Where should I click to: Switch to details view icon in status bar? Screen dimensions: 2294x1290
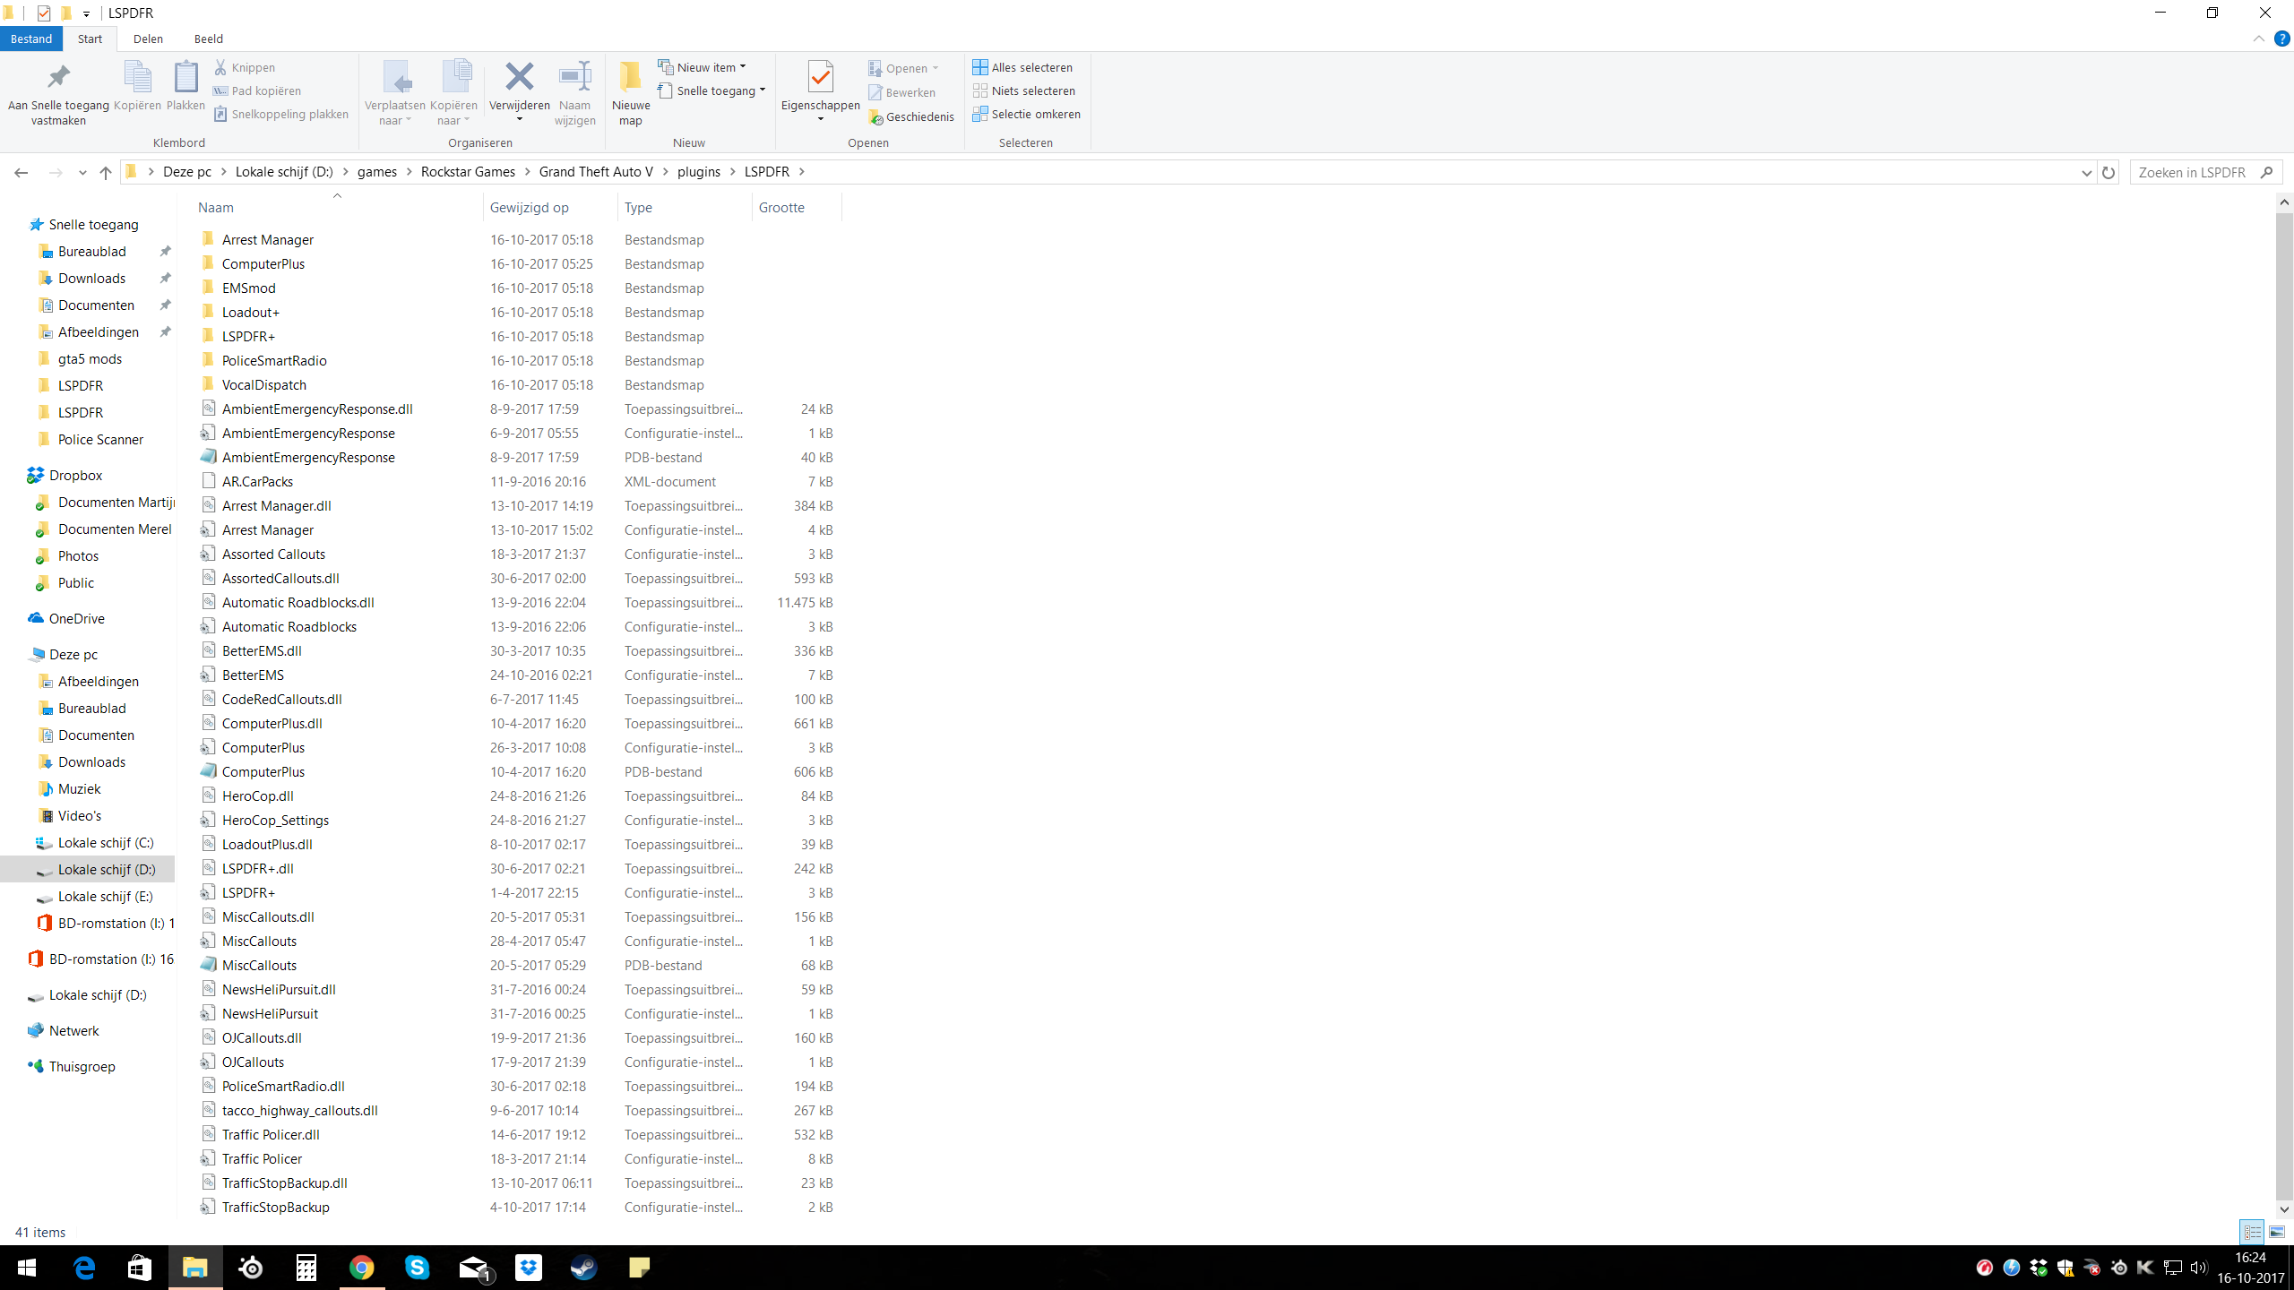[2252, 1233]
